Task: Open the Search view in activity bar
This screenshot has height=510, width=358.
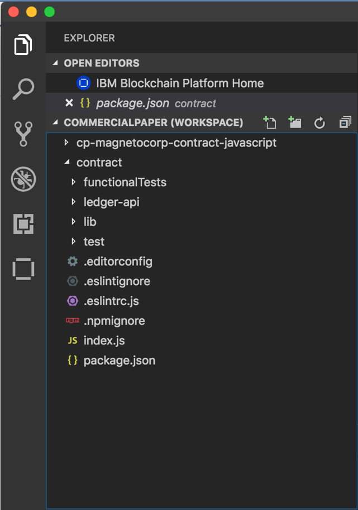Action: (x=23, y=89)
